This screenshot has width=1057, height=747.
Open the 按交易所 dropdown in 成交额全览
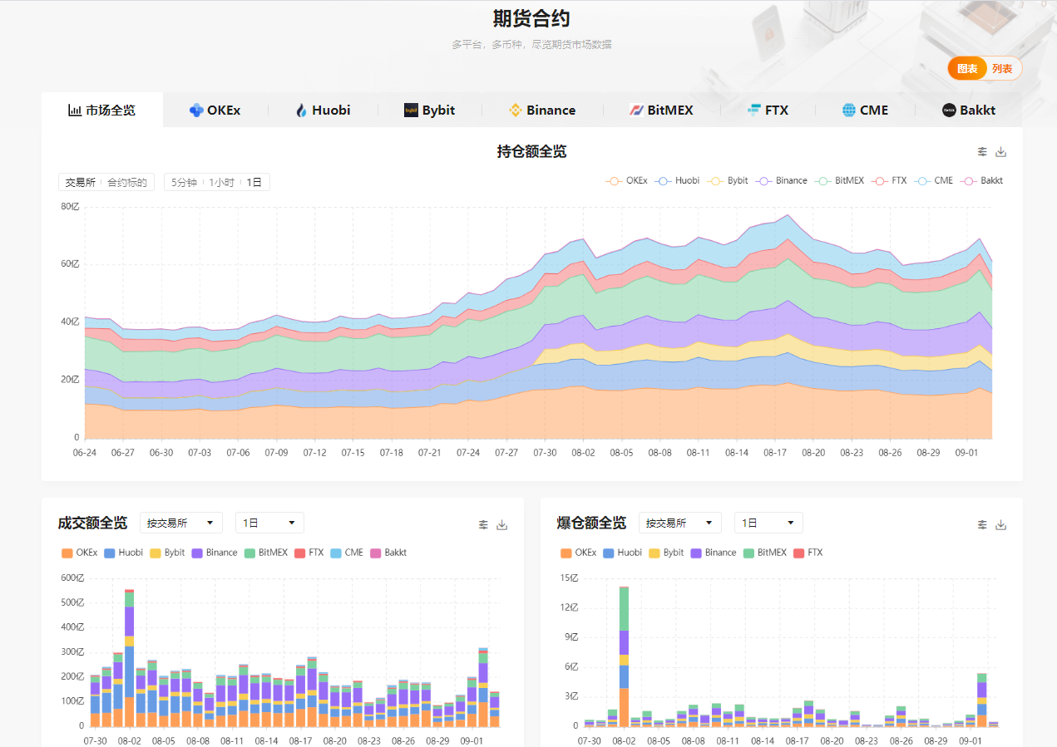point(180,523)
